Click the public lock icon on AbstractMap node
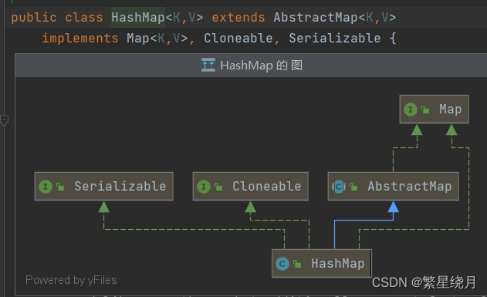The width and height of the screenshot is (487, 297). tap(353, 186)
